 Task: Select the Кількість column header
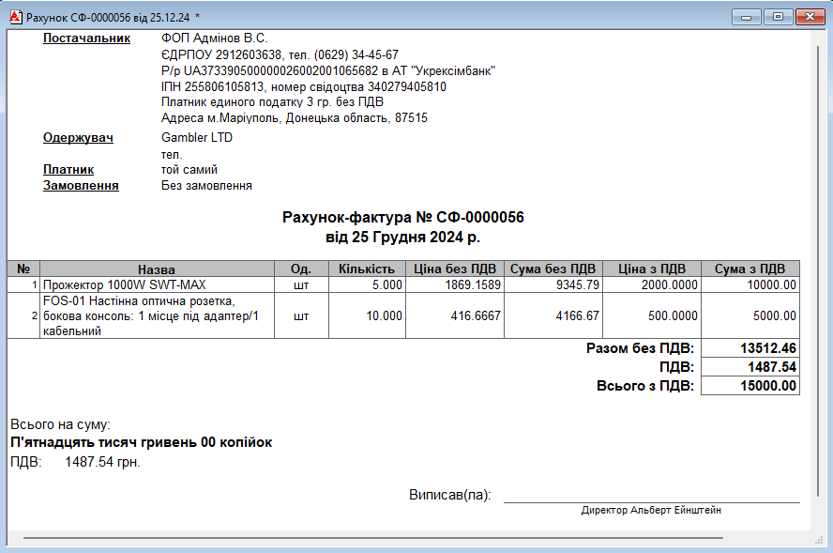click(x=367, y=269)
